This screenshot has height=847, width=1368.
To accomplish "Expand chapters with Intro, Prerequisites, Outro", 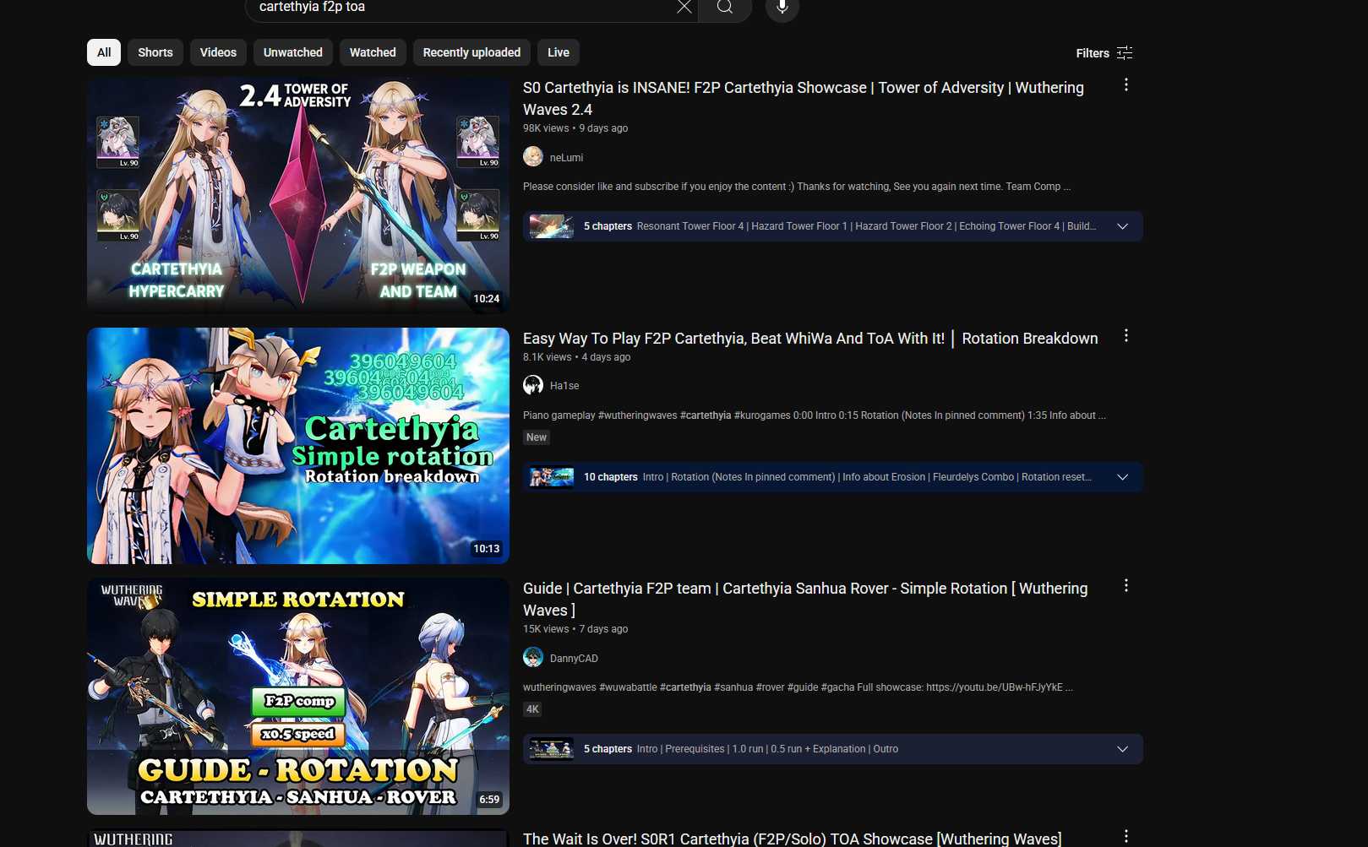I will pyautogui.click(x=1123, y=749).
